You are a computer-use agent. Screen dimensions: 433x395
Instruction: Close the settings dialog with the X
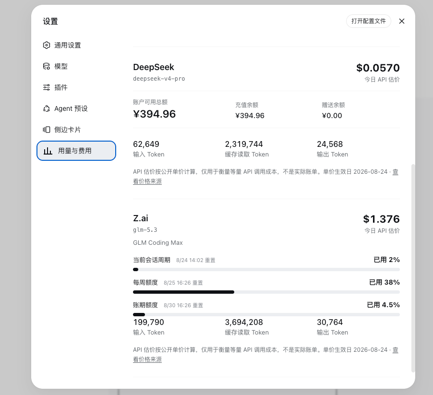coord(402,21)
